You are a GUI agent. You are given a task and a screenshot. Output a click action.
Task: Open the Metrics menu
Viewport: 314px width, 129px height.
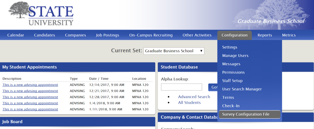click(x=289, y=35)
